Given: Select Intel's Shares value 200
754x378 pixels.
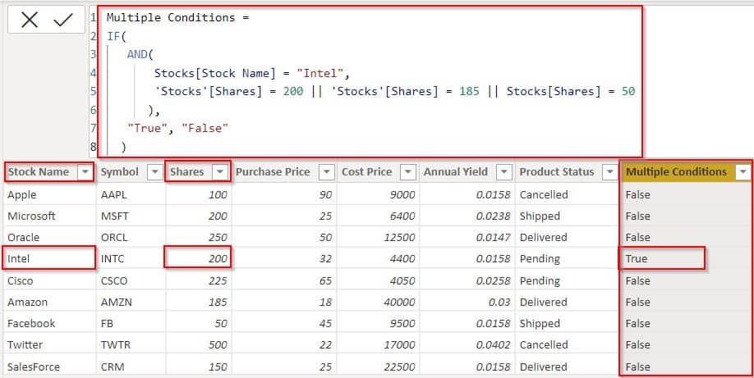Looking at the screenshot, I should pyautogui.click(x=199, y=258).
